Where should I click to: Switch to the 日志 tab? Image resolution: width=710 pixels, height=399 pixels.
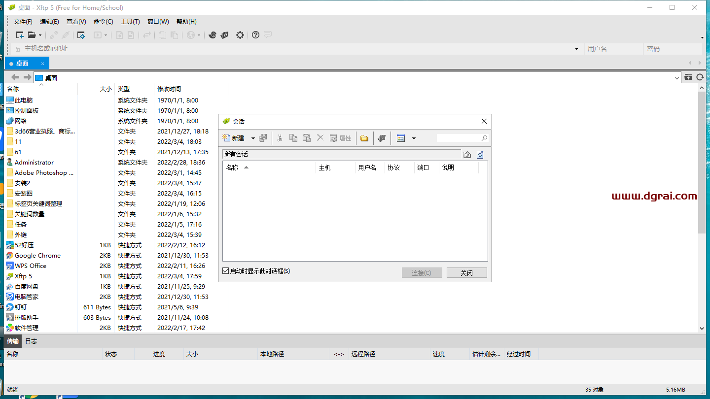(x=31, y=341)
